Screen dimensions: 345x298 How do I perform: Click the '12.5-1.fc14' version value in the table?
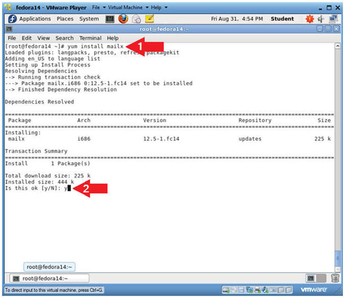coord(161,139)
